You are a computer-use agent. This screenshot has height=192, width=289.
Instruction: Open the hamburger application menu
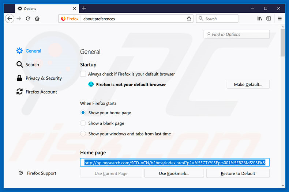click(x=280, y=19)
